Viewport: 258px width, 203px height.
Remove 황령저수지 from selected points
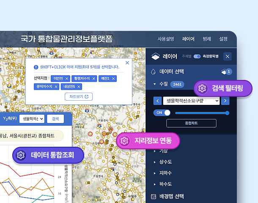93,79
